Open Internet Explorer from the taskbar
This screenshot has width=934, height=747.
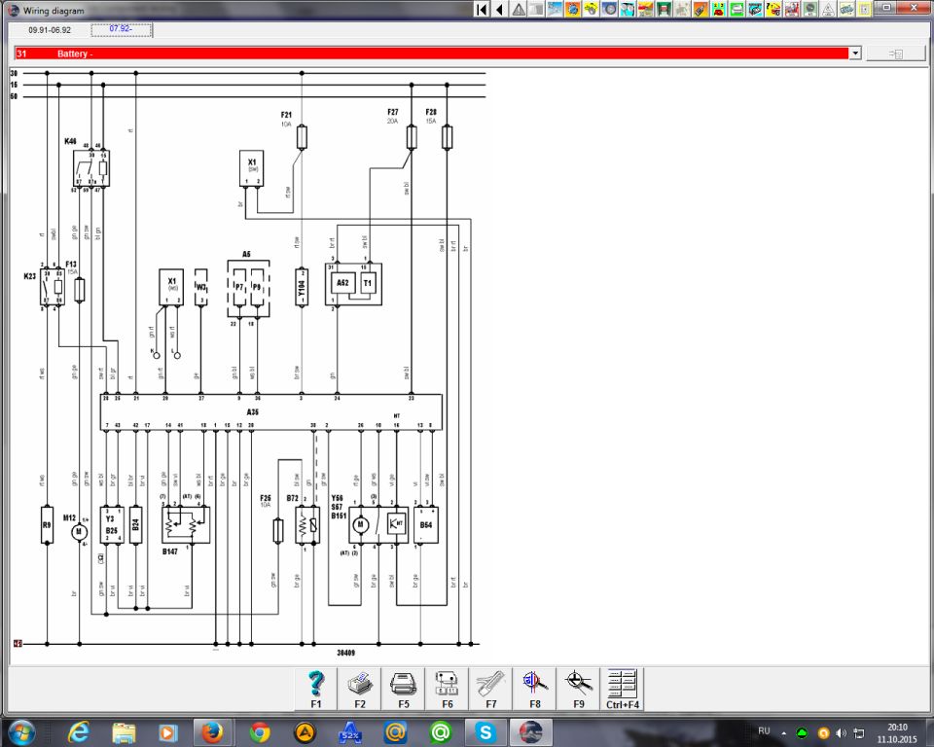(x=79, y=732)
